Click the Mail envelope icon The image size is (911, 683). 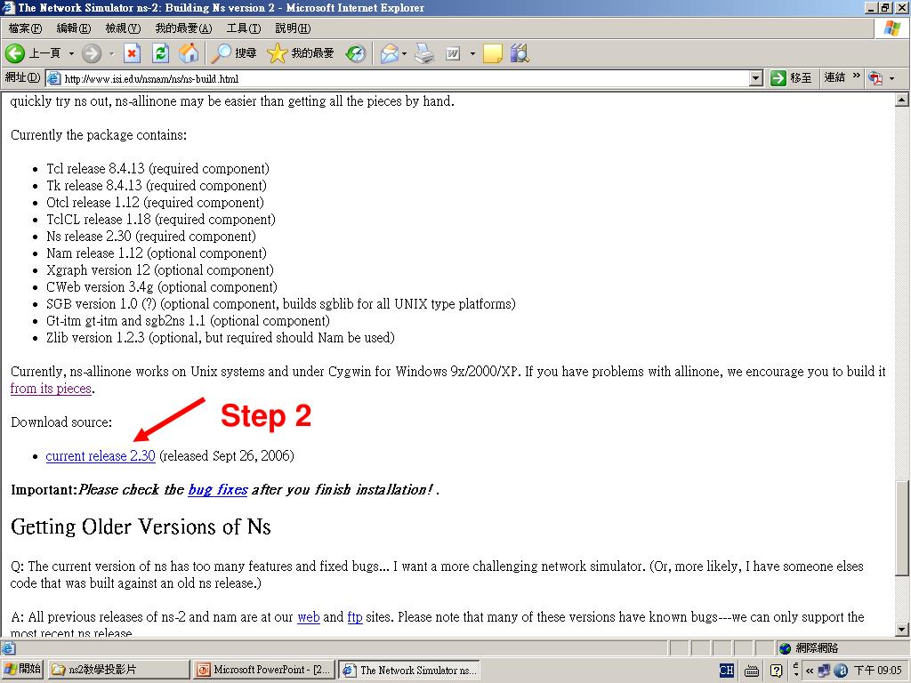pos(390,53)
